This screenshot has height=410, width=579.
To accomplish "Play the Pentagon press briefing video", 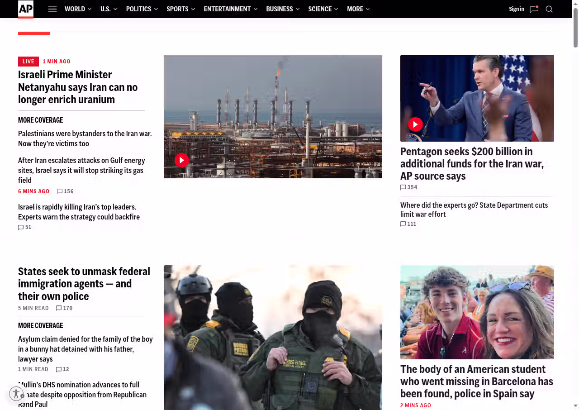I will click(x=415, y=124).
